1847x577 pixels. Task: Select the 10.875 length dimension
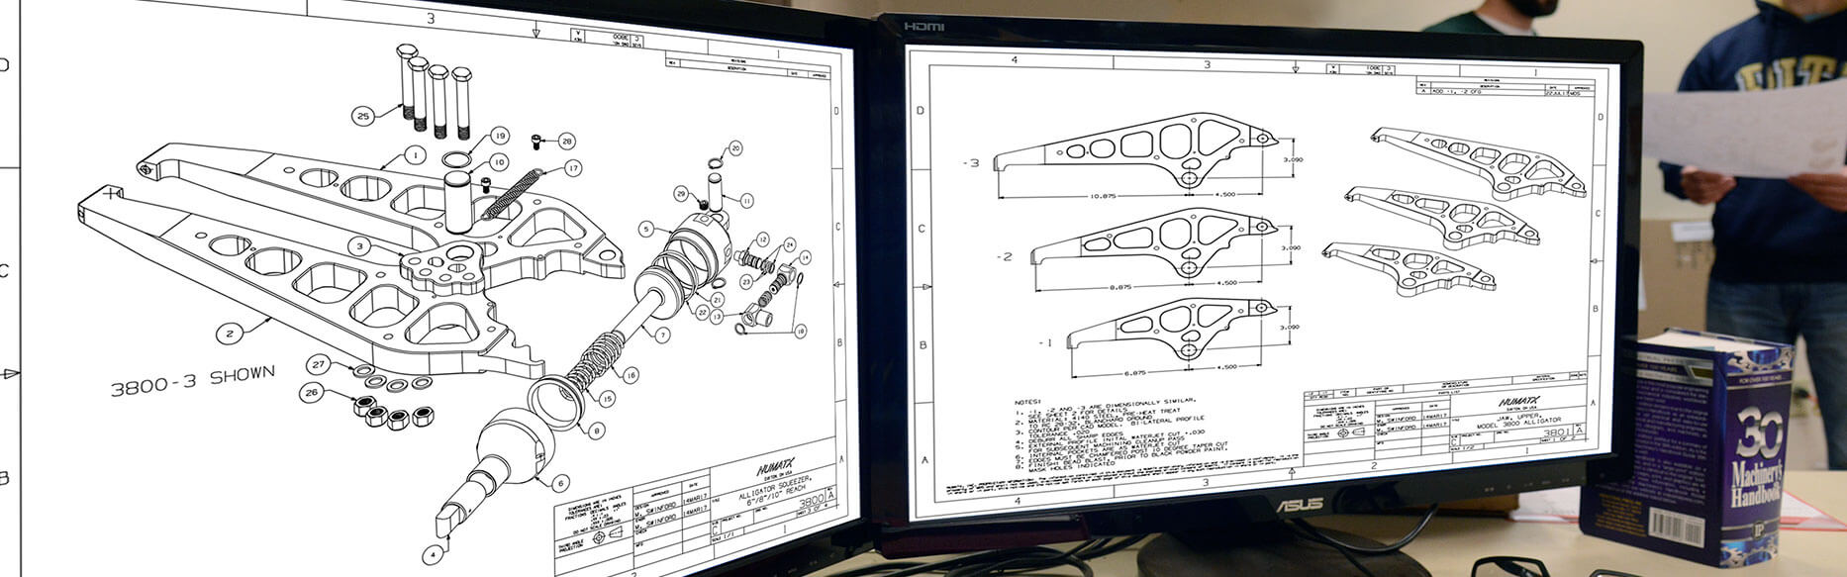pyautogui.click(x=1102, y=196)
